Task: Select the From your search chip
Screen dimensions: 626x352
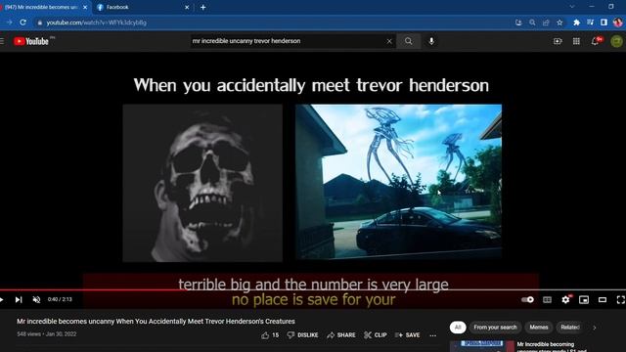Action: (495, 328)
